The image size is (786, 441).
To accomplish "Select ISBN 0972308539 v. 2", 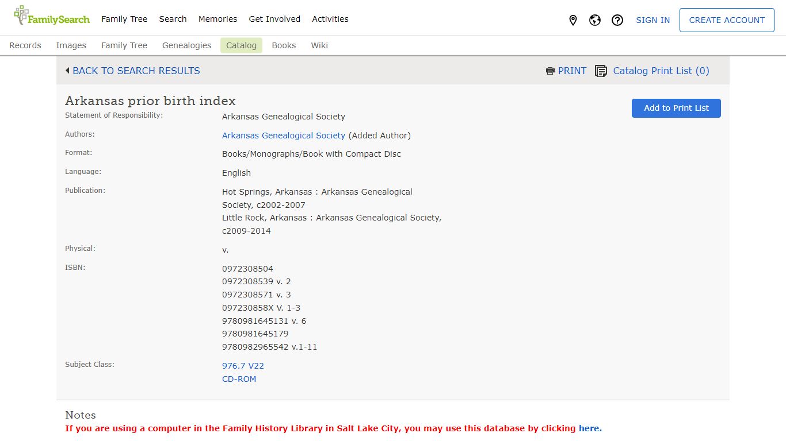I will (x=257, y=281).
